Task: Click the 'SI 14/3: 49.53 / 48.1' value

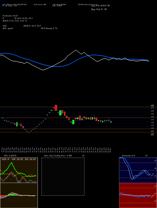Action: 24,18
